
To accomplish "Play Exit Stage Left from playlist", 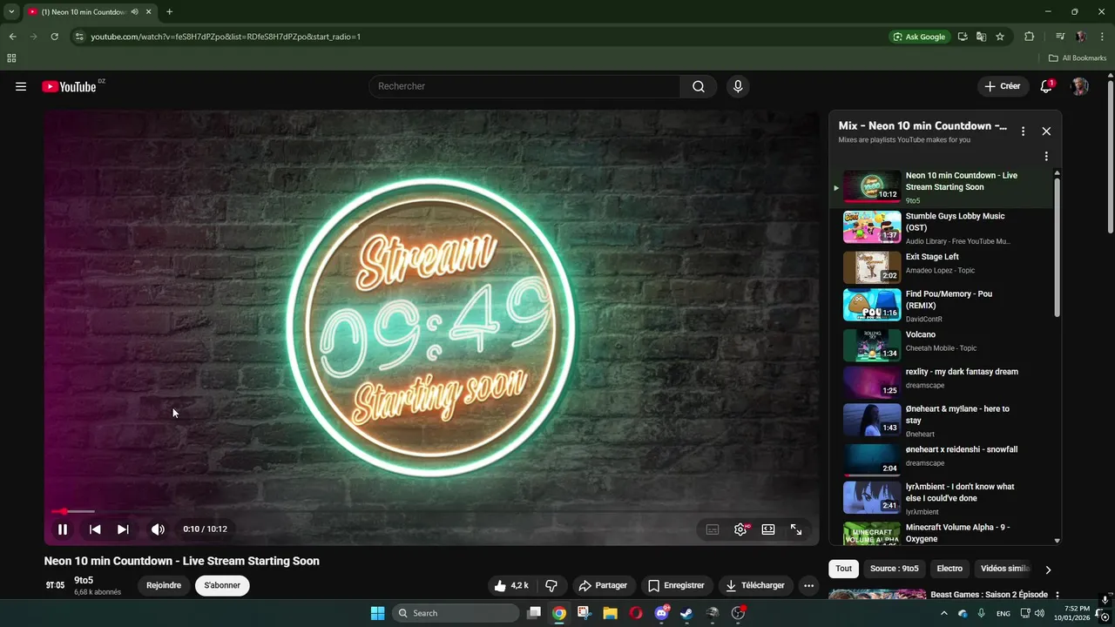I will coord(942,267).
